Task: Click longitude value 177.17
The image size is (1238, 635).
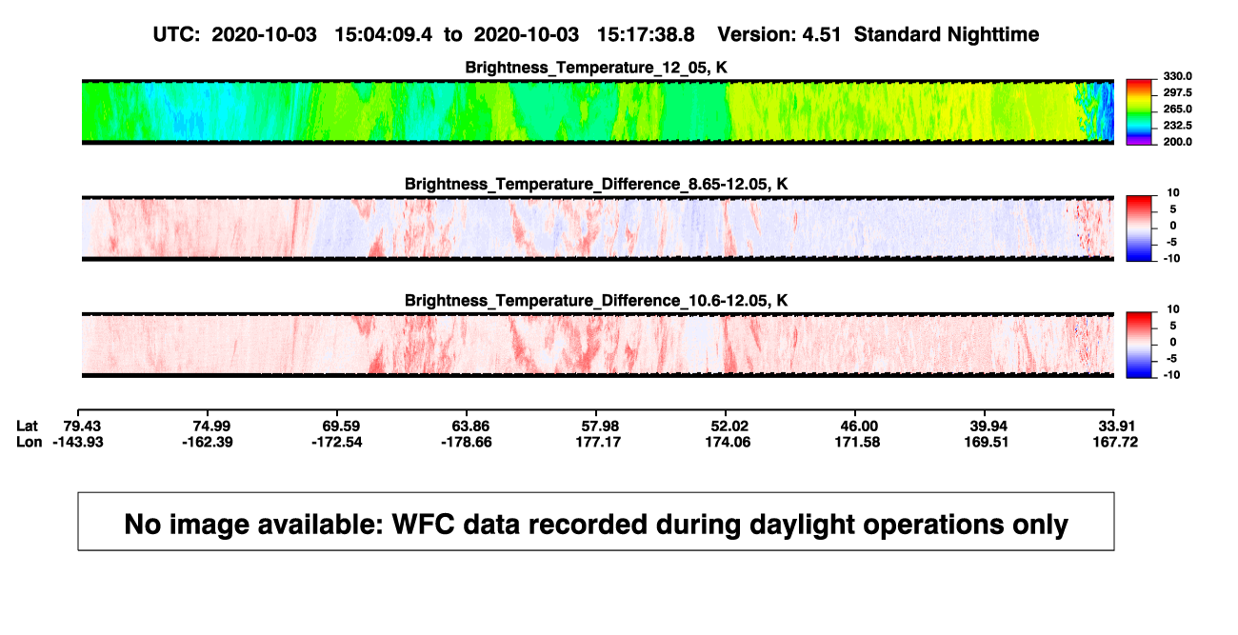Action: (598, 442)
